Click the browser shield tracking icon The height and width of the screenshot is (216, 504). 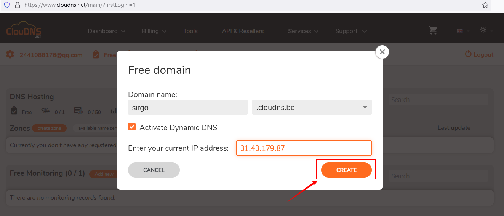coord(6,5)
